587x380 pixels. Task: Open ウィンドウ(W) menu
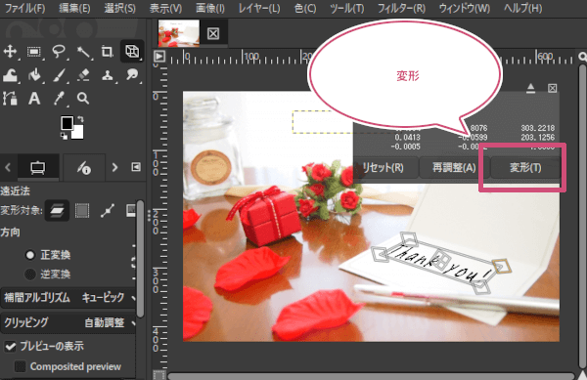coord(464,8)
